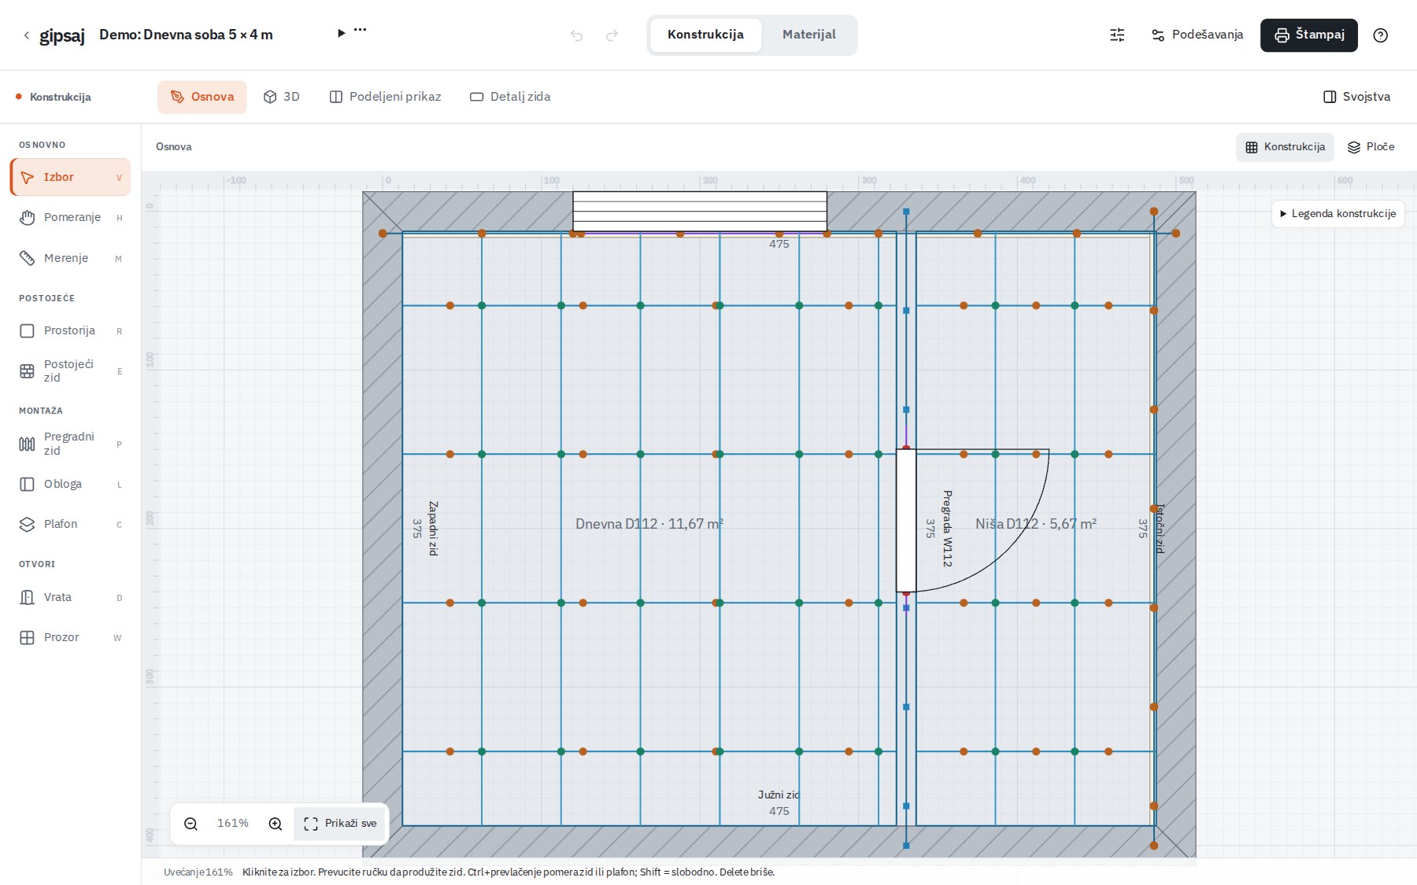Select the Postojeći zid tool
The width and height of the screenshot is (1417, 885).
tap(71, 371)
